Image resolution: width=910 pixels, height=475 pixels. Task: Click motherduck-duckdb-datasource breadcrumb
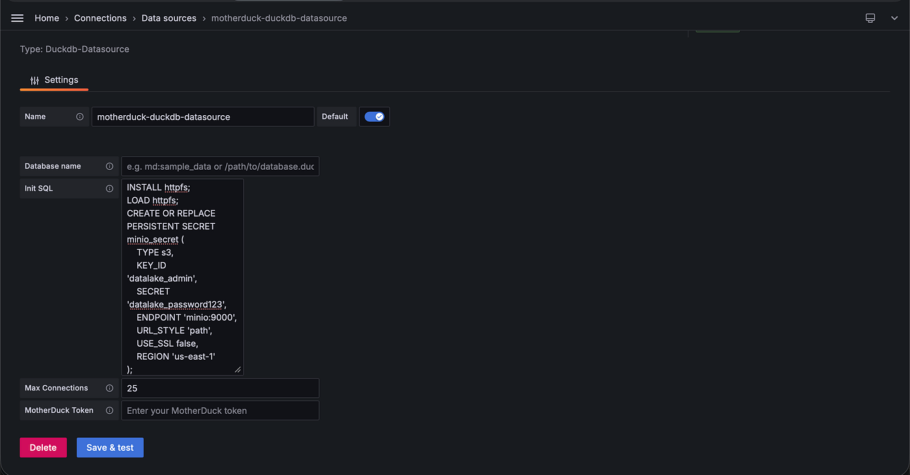click(279, 18)
